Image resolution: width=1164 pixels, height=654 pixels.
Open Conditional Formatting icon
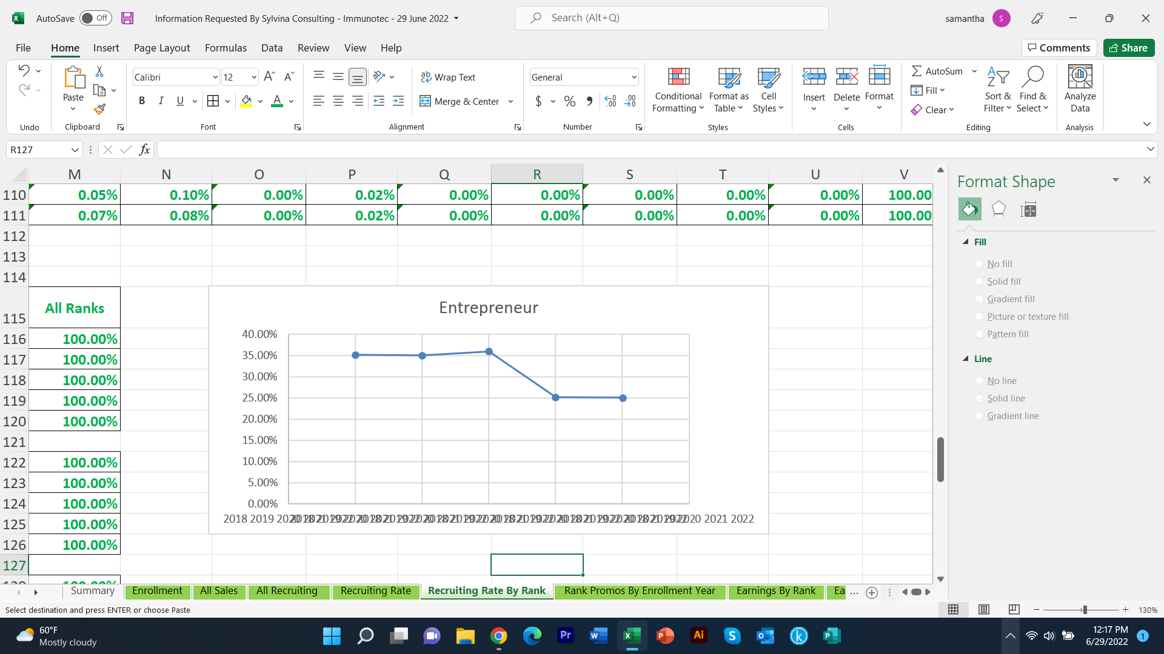678,78
